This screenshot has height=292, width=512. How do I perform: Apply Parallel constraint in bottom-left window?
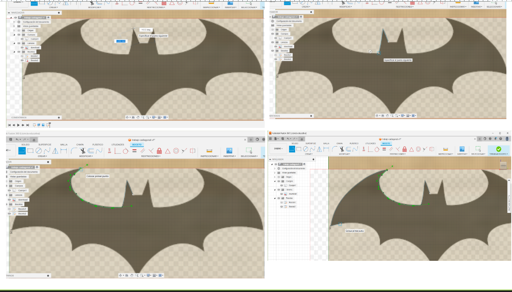[143, 151]
